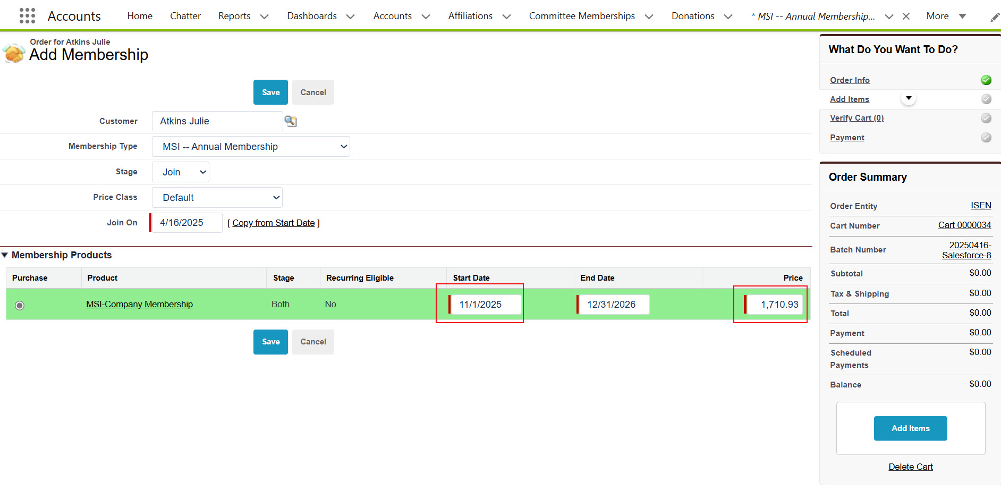Click the Join On date field
Viewport: 1001px width, 489px height.
pos(187,223)
